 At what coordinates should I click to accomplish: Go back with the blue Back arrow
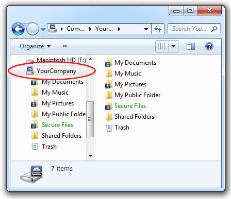pos(18,29)
